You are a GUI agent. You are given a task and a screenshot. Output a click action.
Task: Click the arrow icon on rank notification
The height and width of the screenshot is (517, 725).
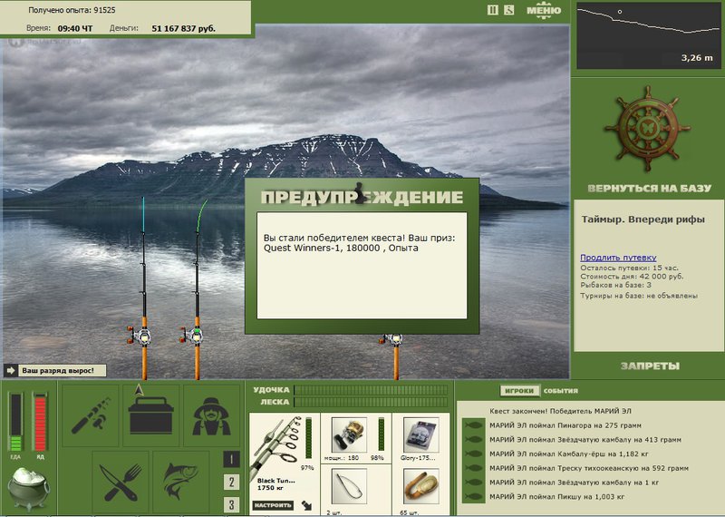pos(11,370)
